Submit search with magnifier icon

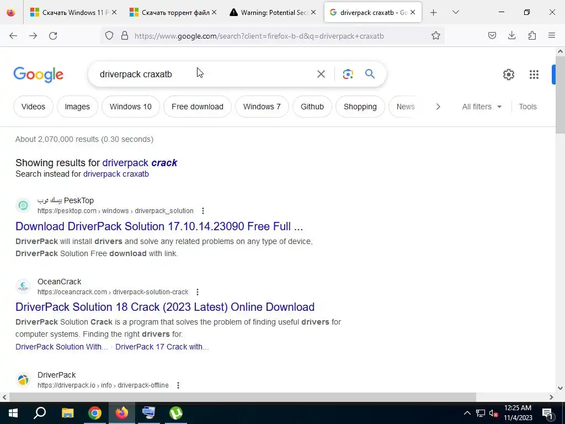click(370, 74)
